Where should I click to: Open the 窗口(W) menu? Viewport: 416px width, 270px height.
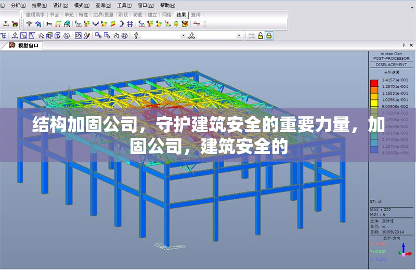(x=146, y=5)
